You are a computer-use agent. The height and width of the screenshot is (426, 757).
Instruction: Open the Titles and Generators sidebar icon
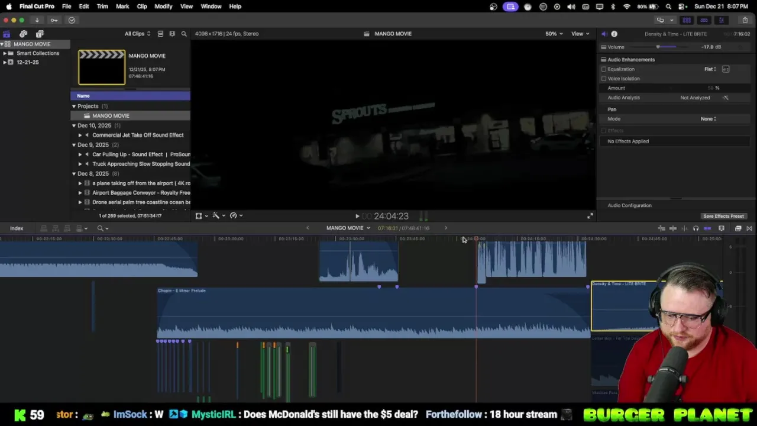(40, 34)
